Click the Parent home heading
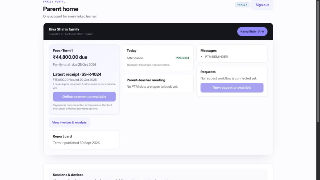This screenshot has width=320, height=180. 61,9
